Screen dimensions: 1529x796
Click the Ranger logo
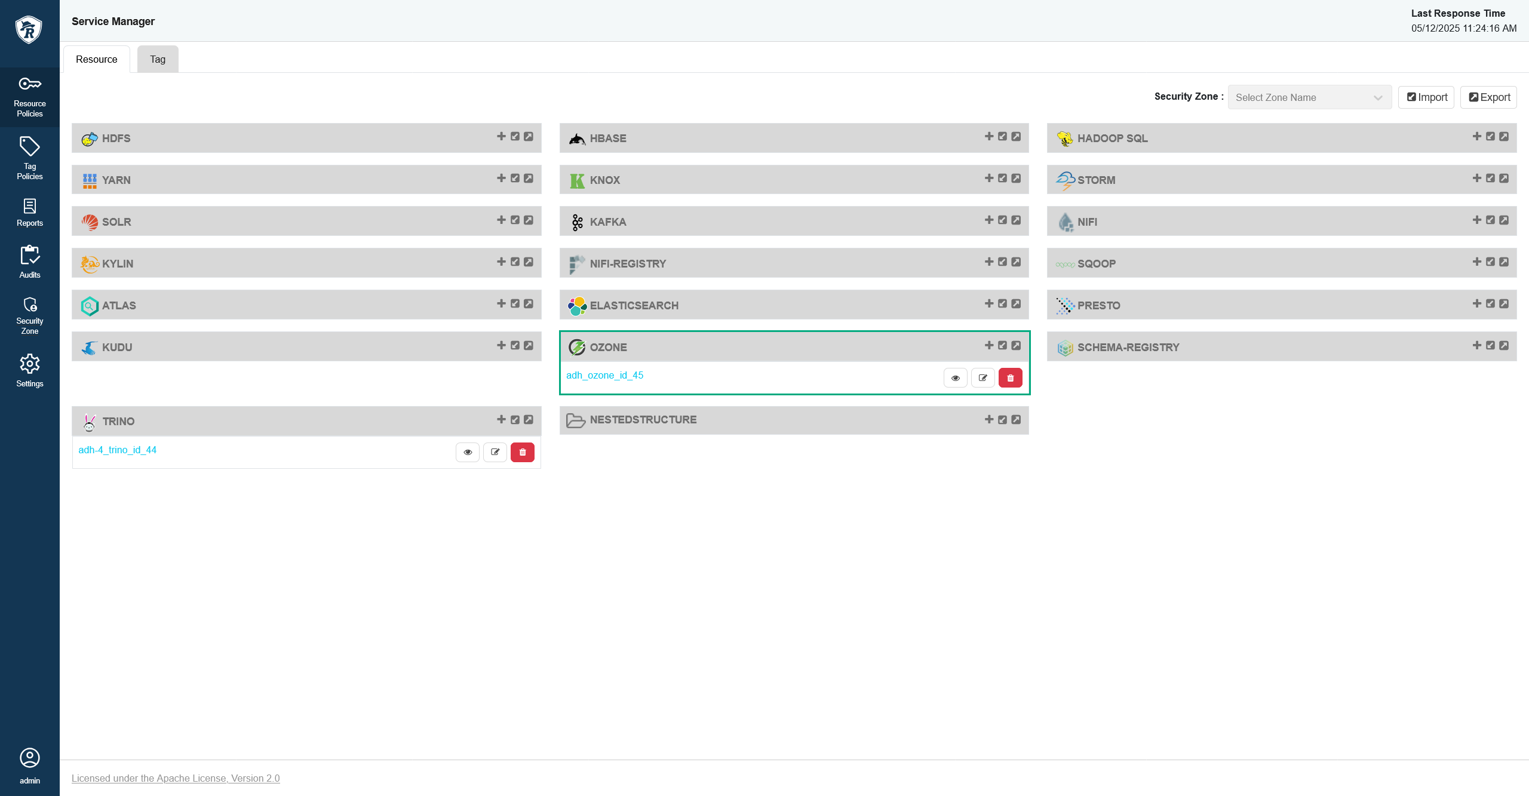click(29, 29)
